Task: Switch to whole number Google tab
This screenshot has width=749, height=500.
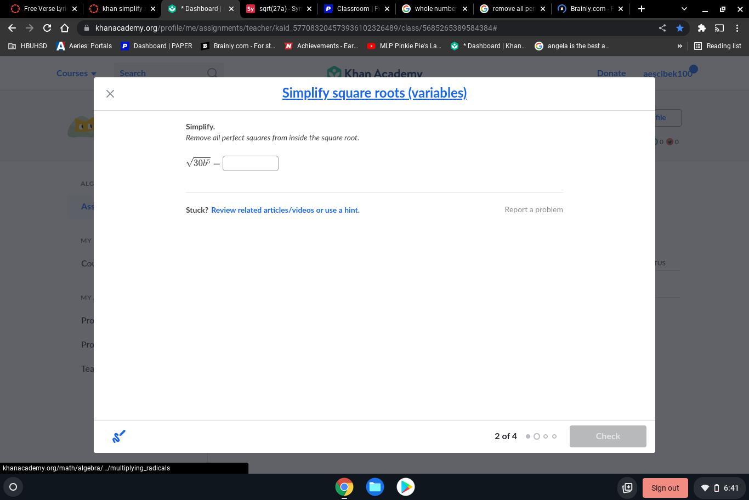Action: pos(434,9)
